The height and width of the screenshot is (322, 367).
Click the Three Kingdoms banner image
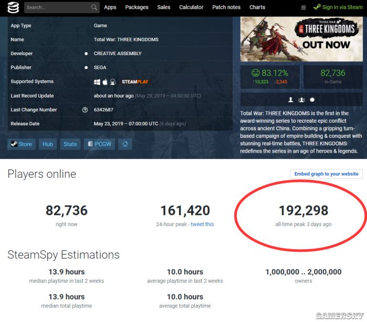[301, 39]
